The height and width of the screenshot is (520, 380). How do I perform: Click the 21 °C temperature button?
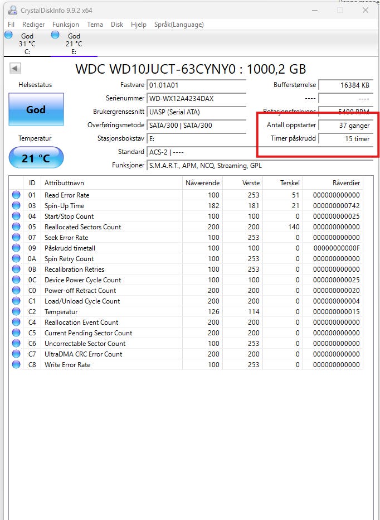pos(36,158)
